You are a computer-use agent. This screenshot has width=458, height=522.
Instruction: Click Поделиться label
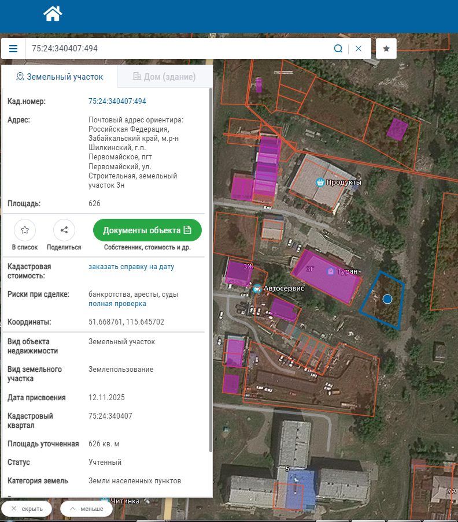click(64, 247)
